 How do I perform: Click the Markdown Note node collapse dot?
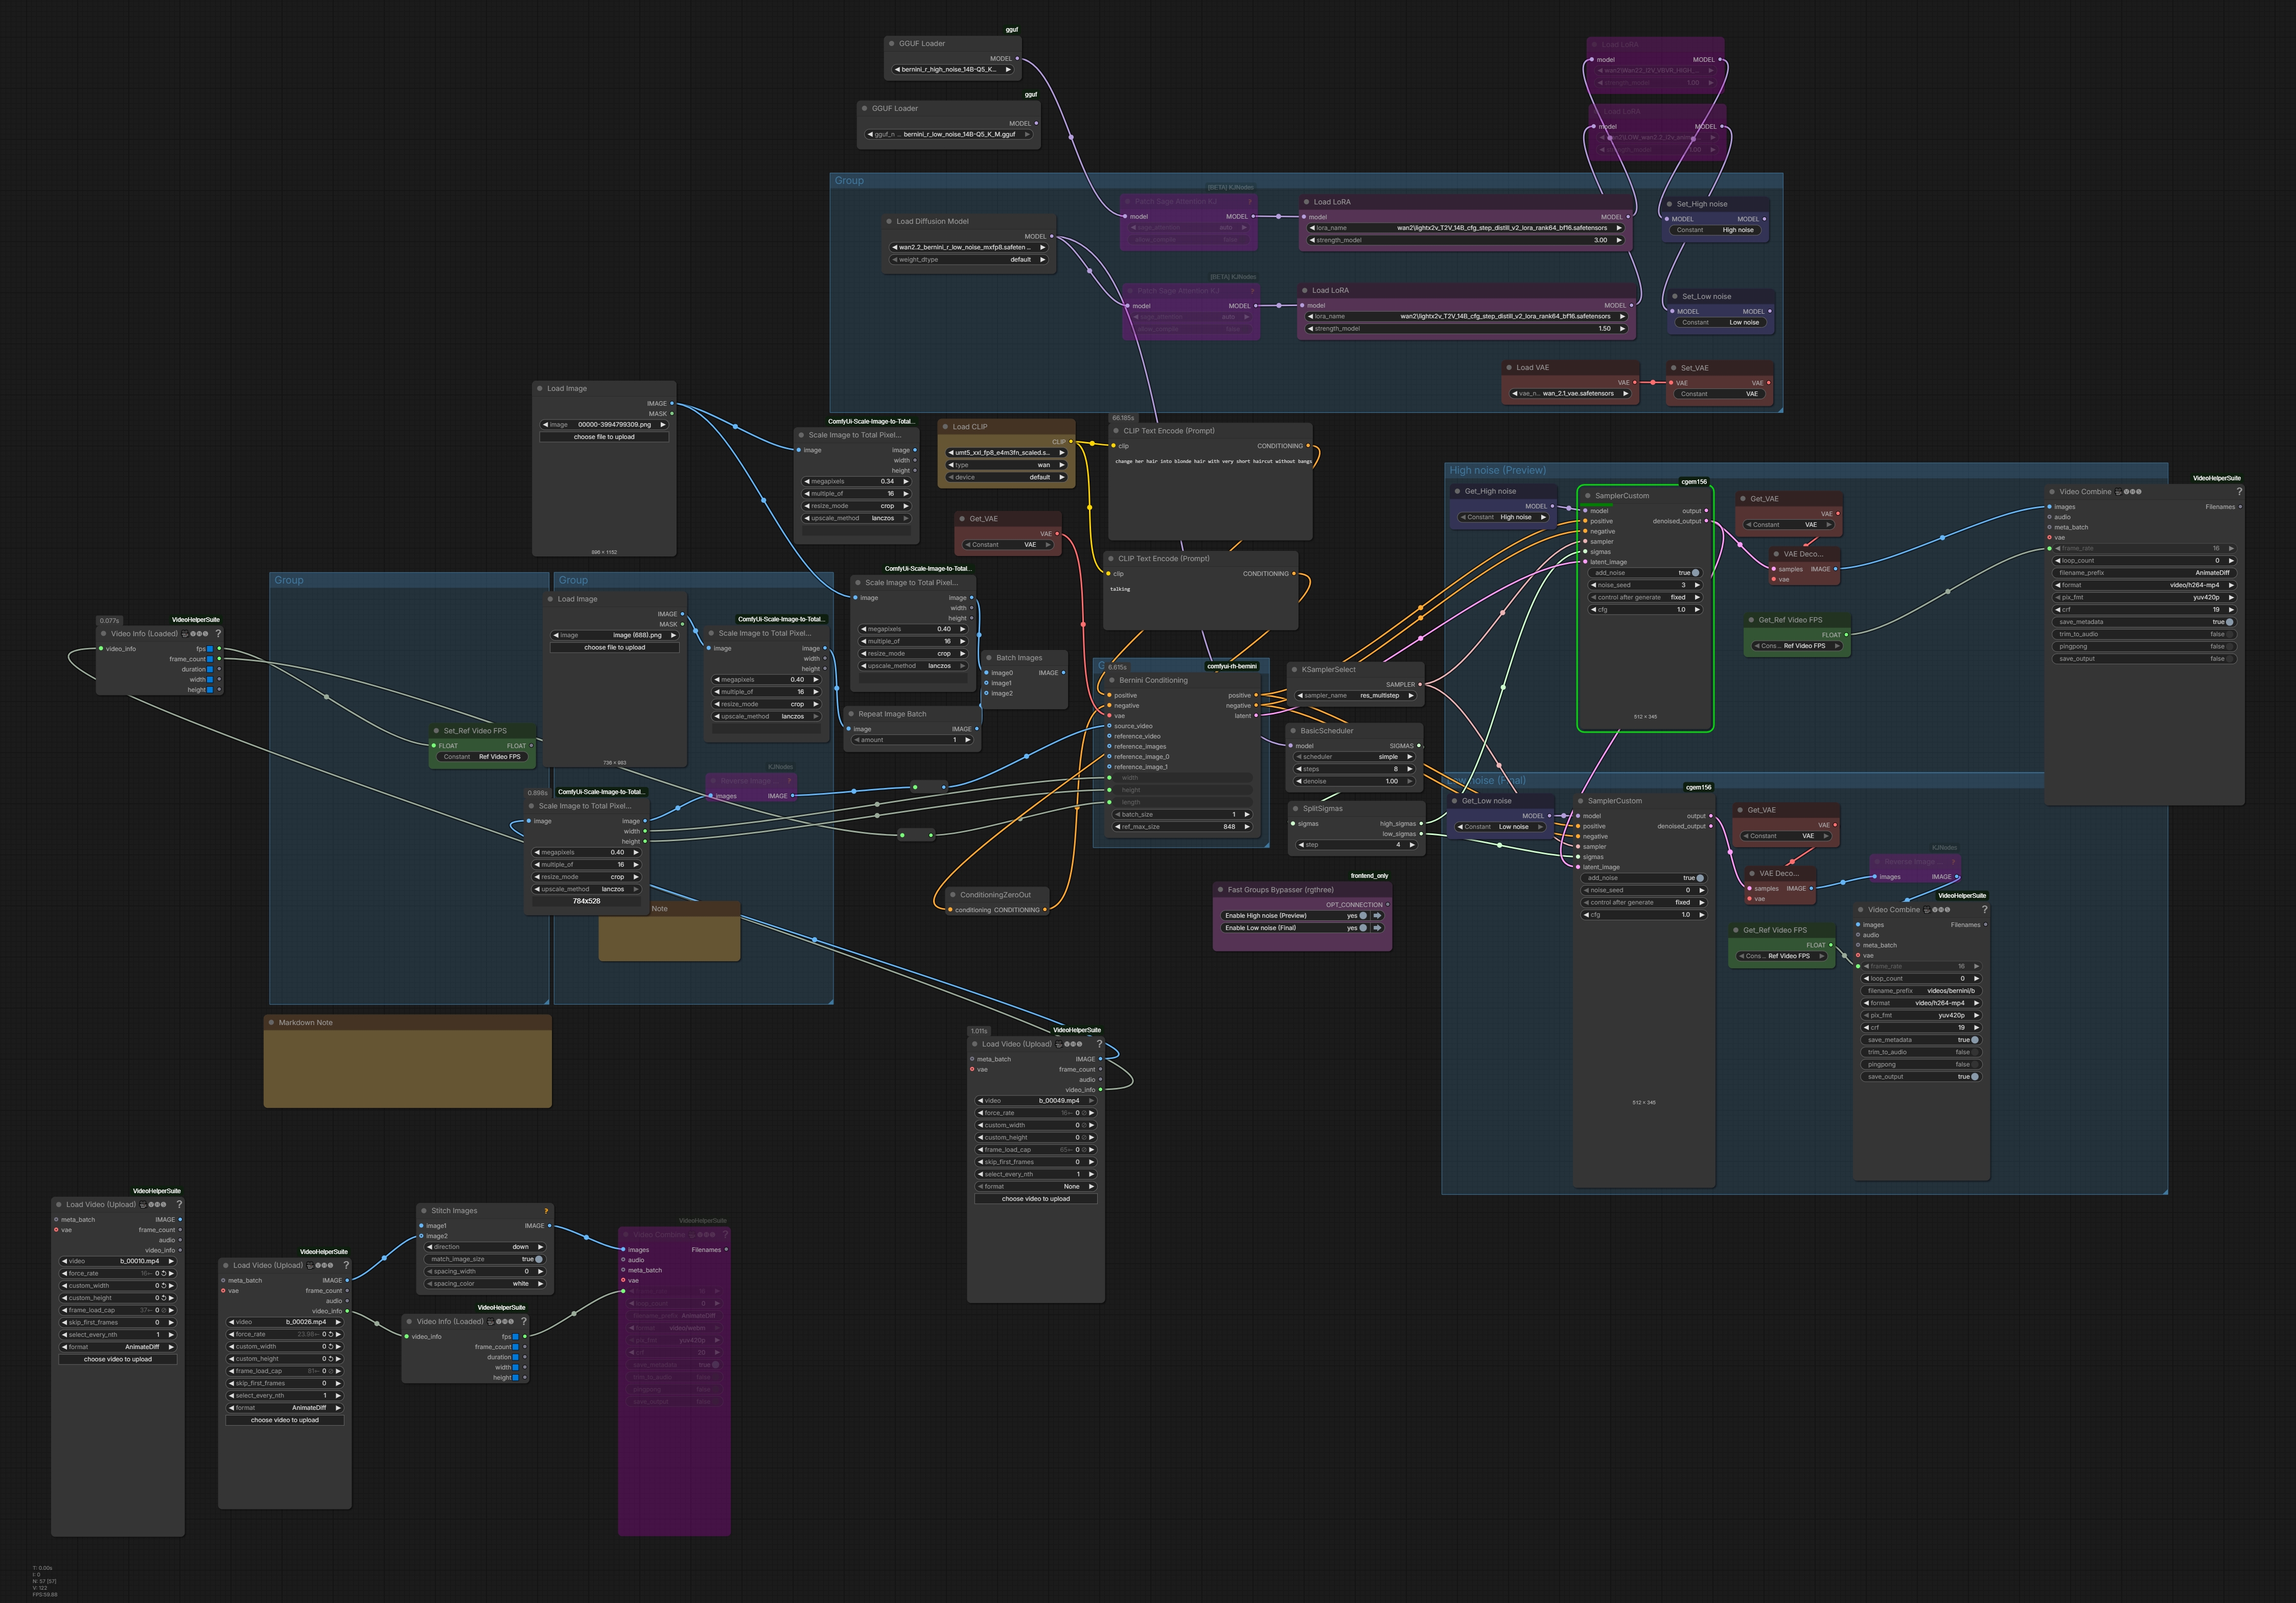point(271,1023)
